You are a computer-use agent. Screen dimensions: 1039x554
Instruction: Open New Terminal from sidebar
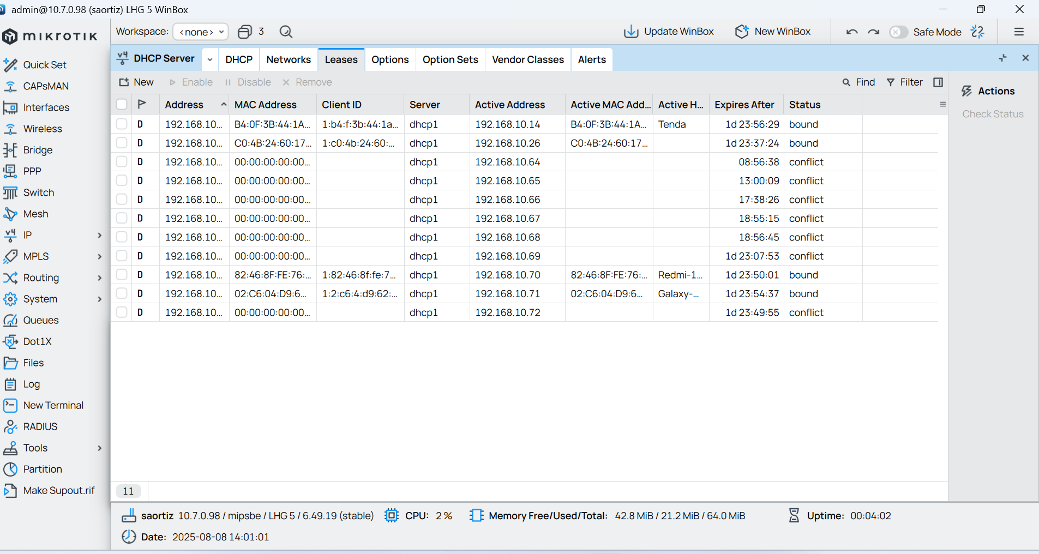point(53,405)
